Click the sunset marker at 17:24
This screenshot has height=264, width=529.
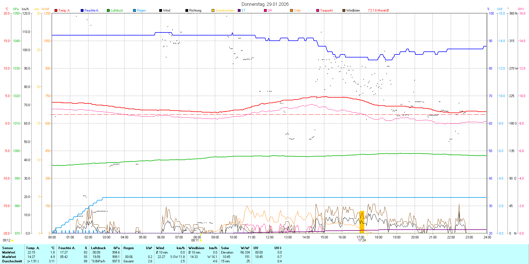[x=368, y=240]
